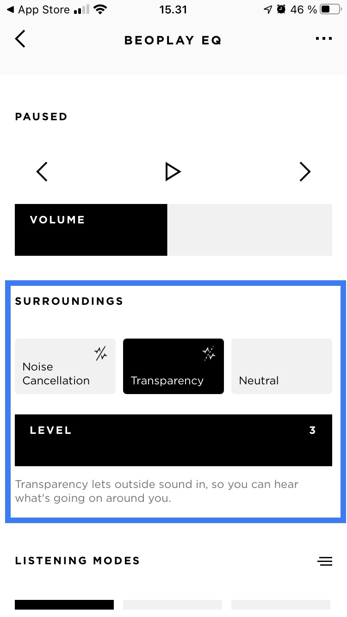Select Transparency mode
The width and height of the screenshot is (347, 617).
(x=173, y=366)
